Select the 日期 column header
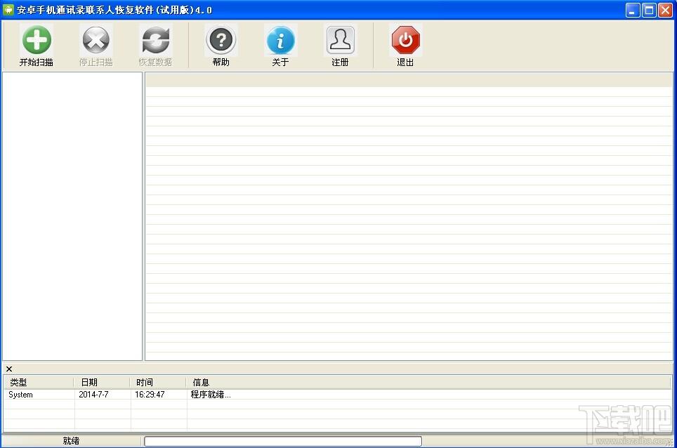Viewport: 677px width, 448px height. 102,383
